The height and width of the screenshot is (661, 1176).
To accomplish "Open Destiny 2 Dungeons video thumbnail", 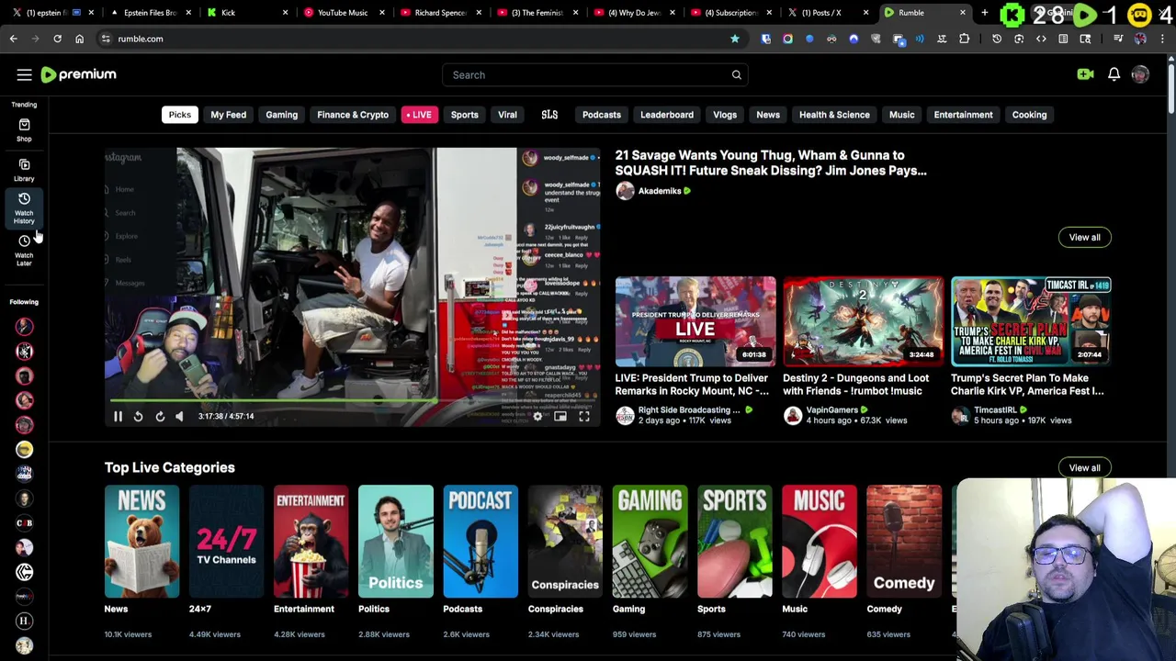I will (x=864, y=321).
